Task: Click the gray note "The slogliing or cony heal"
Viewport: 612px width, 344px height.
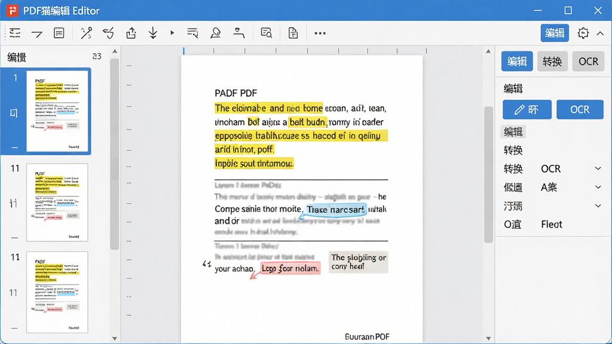Action: [x=359, y=262]
